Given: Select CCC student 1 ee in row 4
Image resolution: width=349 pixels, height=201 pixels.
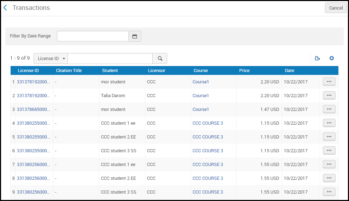Looking at the screenshot, I should tap(118, 123).
